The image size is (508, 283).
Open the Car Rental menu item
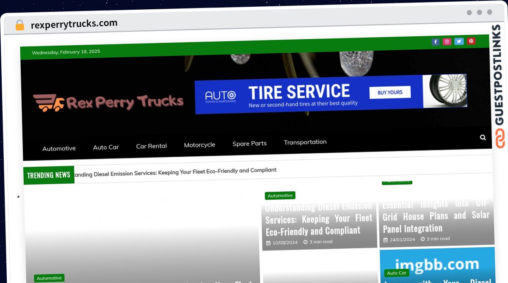tap(152, 146)
